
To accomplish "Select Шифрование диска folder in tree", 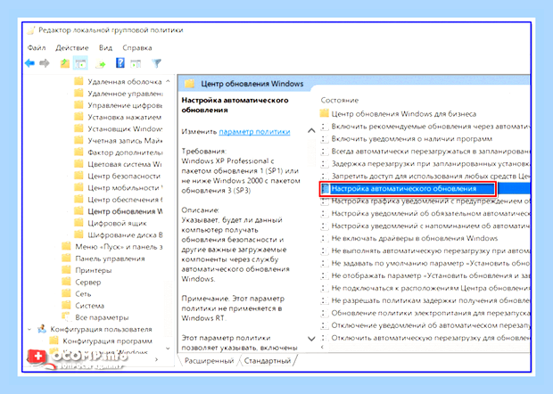I will [x=118, y=235].
